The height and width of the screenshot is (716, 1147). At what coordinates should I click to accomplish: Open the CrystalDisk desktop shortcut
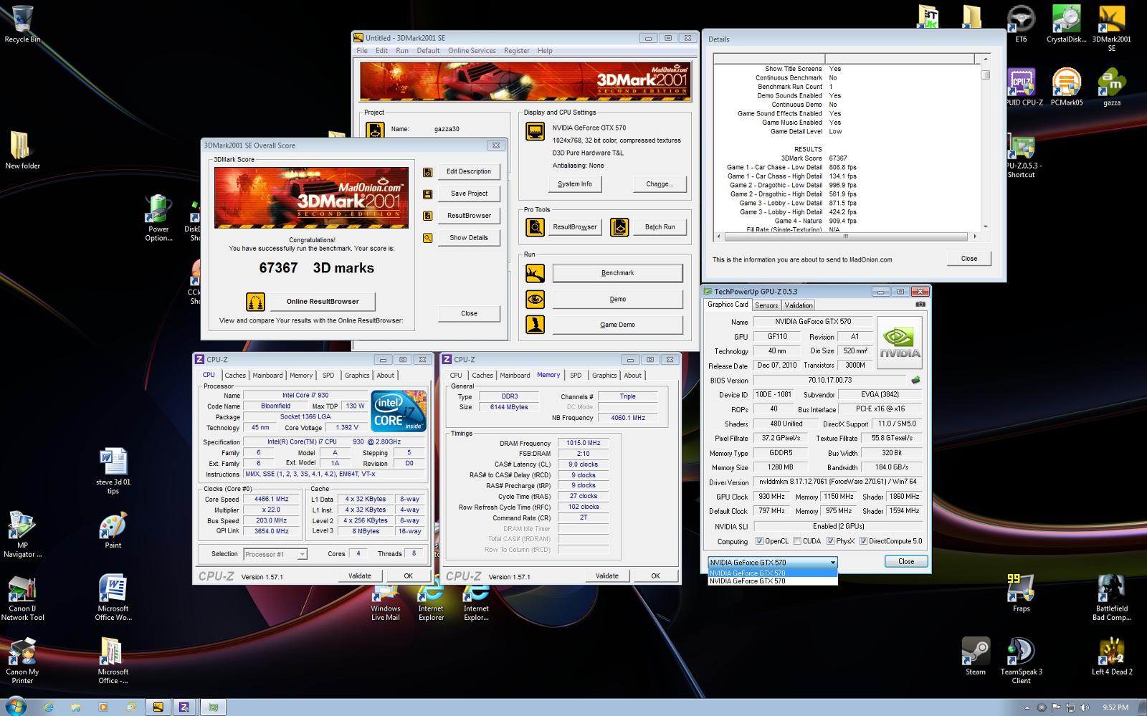click(1066, 24)
